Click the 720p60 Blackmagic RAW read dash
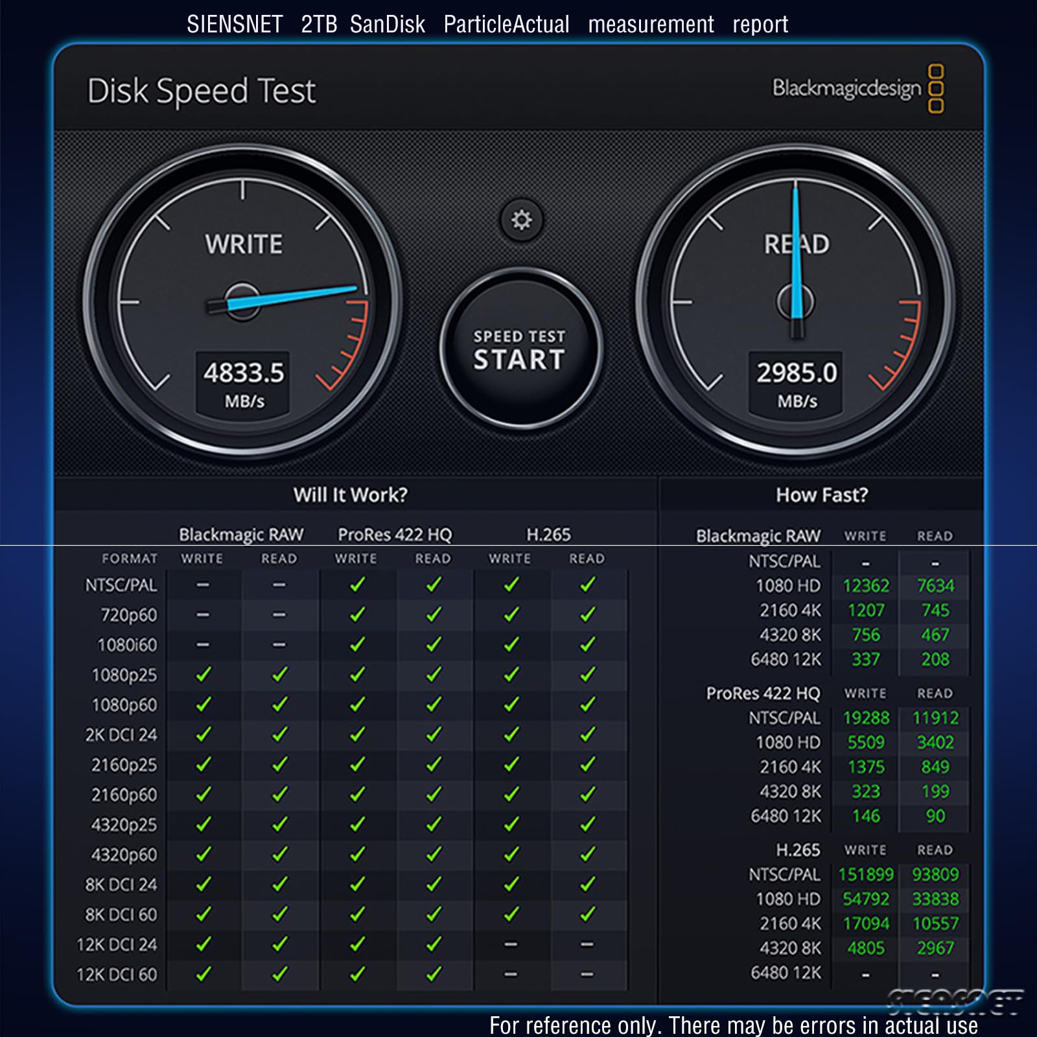1037x1037 pixels. coord(279,614)
